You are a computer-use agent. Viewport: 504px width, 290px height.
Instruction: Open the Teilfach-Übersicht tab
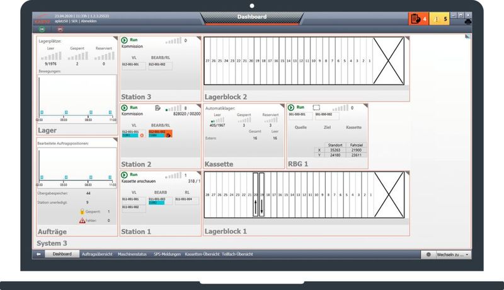coord(238,254)
